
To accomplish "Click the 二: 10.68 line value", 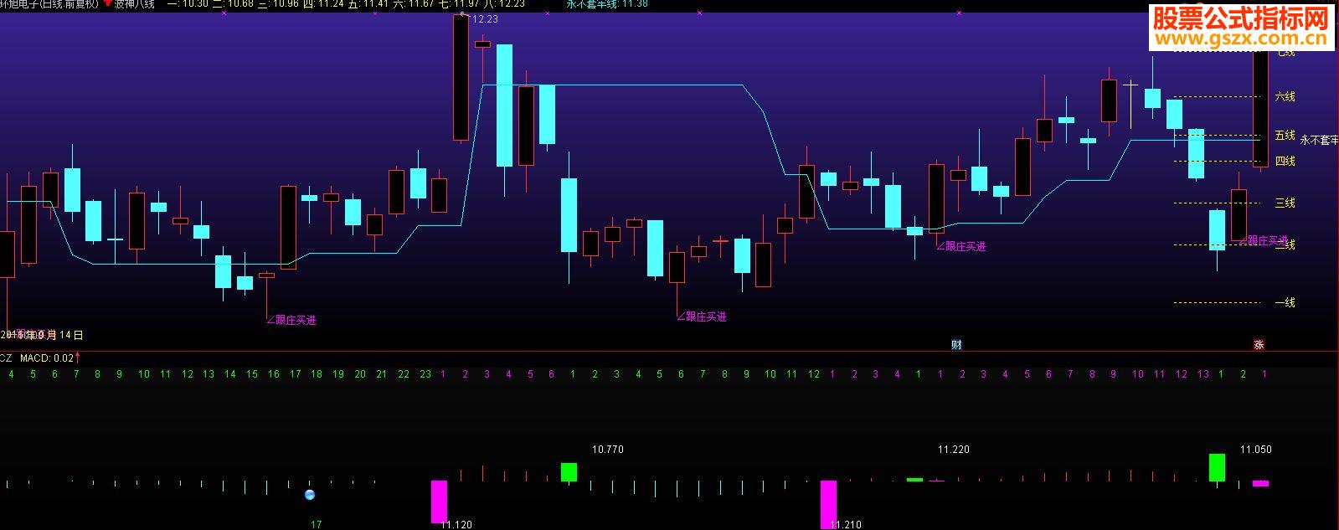I will (232, 4).
